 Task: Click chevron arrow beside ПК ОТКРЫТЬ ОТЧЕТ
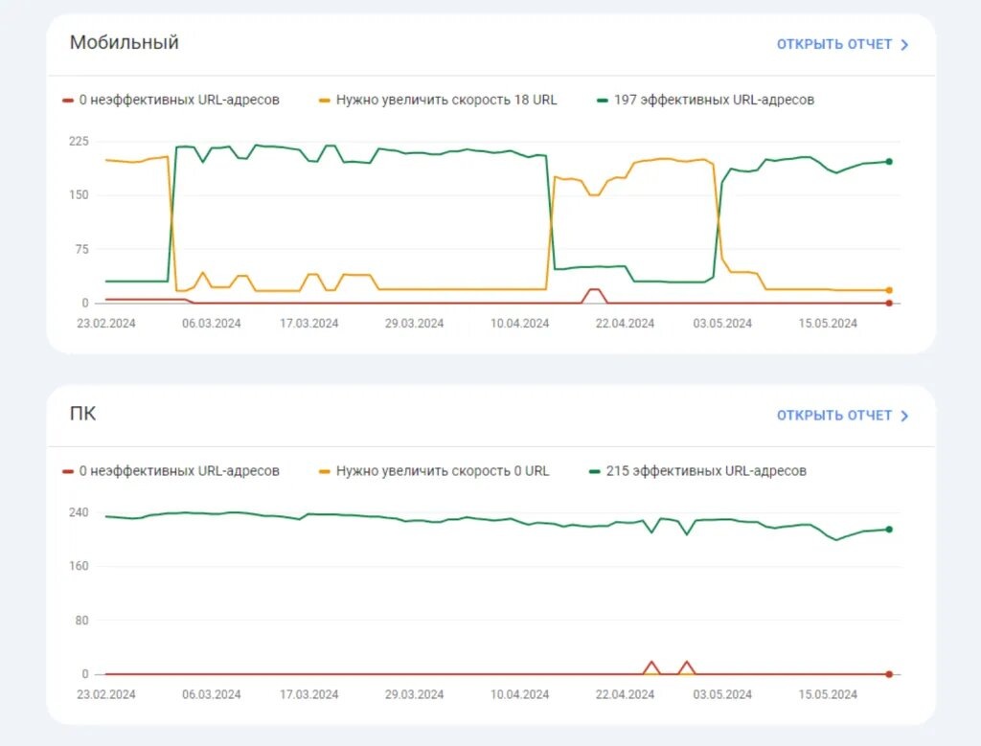pos(904,416)
